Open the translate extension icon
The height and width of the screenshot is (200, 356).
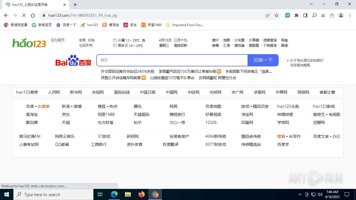[288, 16]
